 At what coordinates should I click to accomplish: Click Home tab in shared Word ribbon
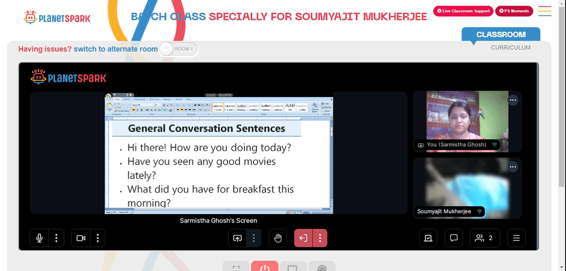click(117, 99)
